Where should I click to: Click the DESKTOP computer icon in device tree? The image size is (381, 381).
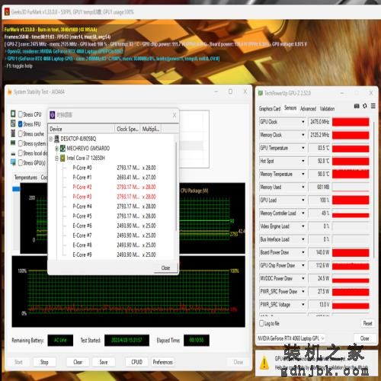(x=57, y=139)
